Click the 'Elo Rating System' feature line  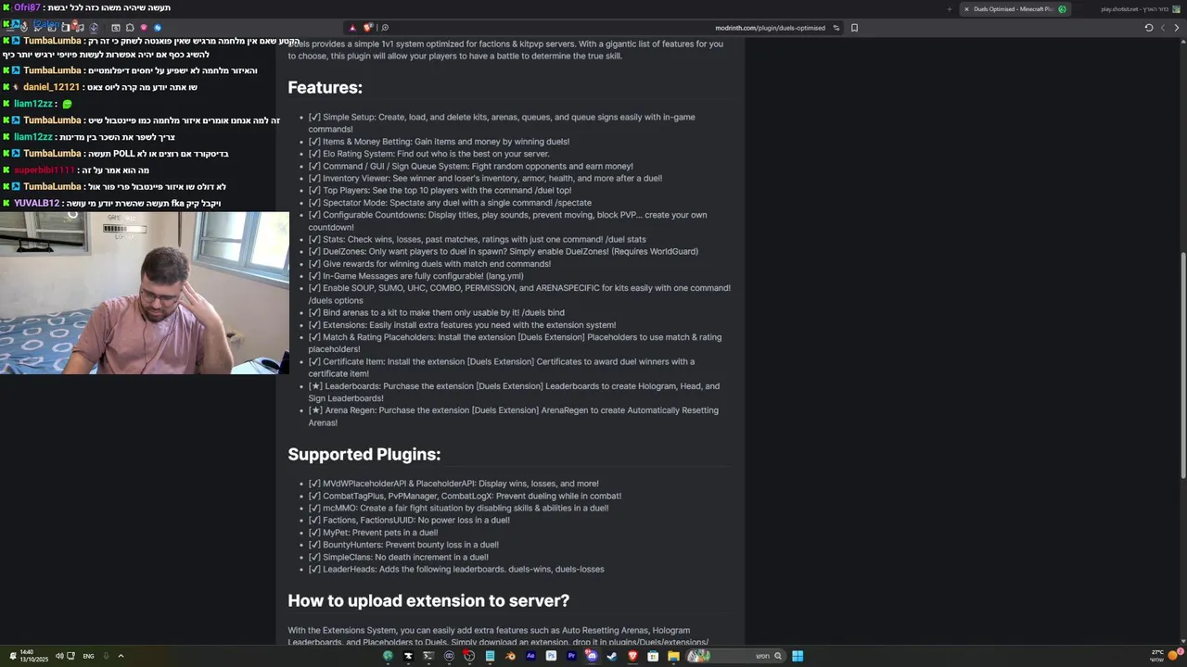click(x=429, y=154)
